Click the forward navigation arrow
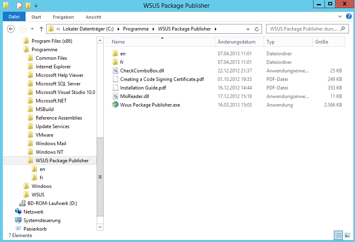This screenshot has width=355, height=242. (23, 29)
